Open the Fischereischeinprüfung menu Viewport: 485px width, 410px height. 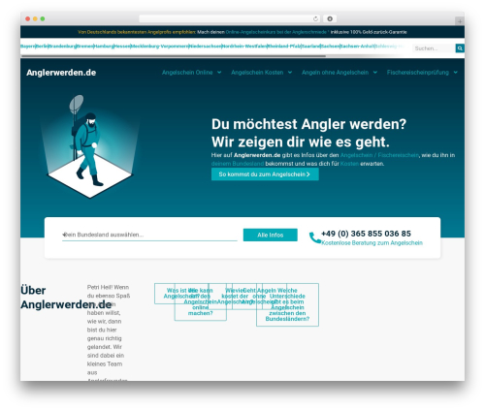coord(418,73)
